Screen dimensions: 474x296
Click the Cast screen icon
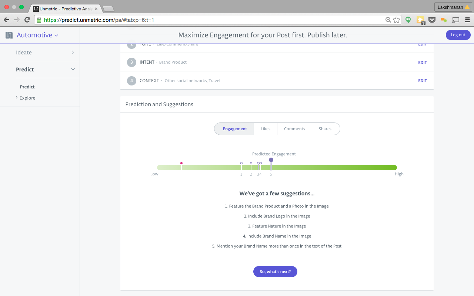pyautogui.click(x=455, y=20)
